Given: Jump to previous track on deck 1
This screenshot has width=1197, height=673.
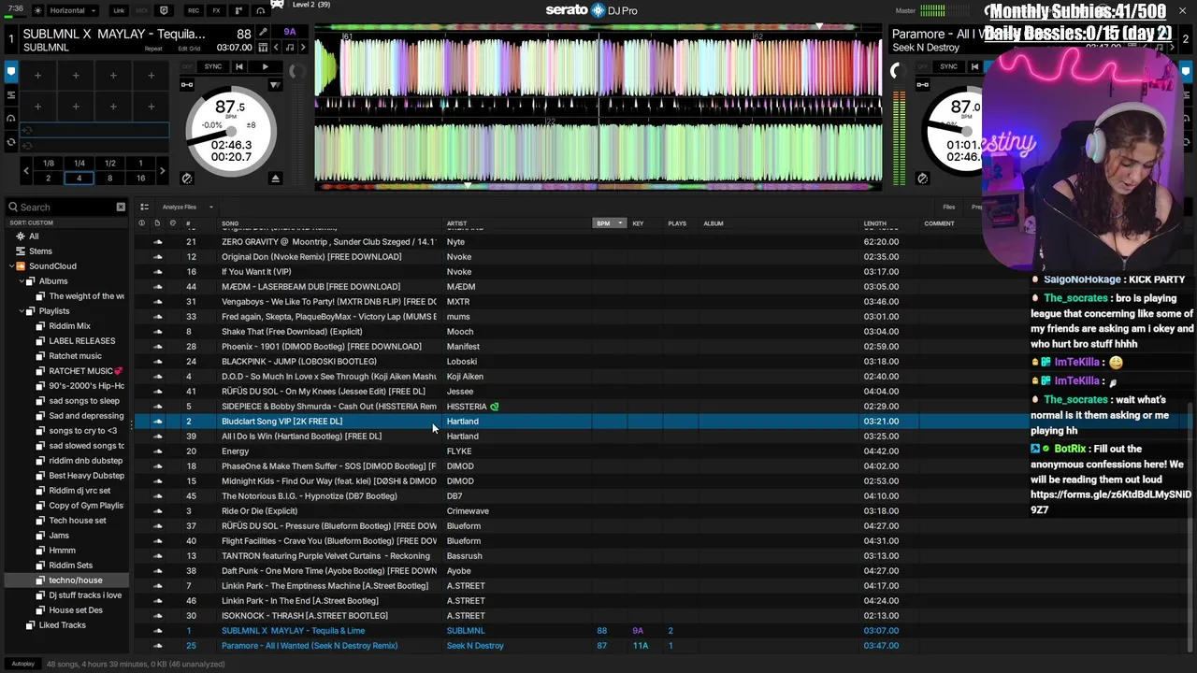Looking at the screenshot, I should [x=239, y=66].
